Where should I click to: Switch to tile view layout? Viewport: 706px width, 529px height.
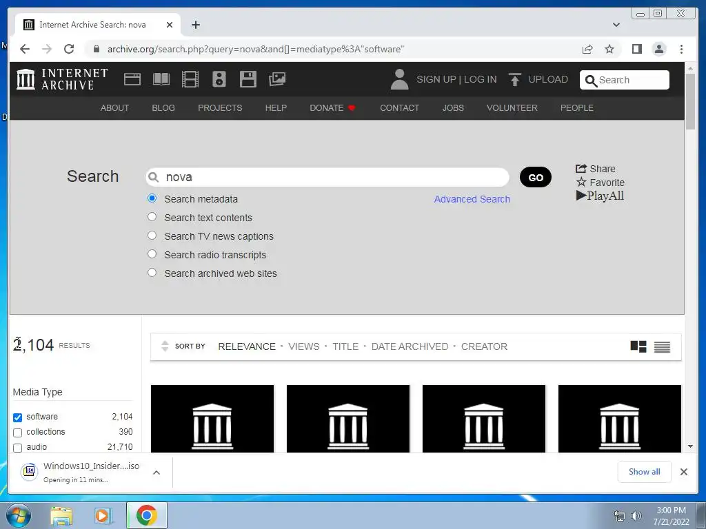[638, 346]
